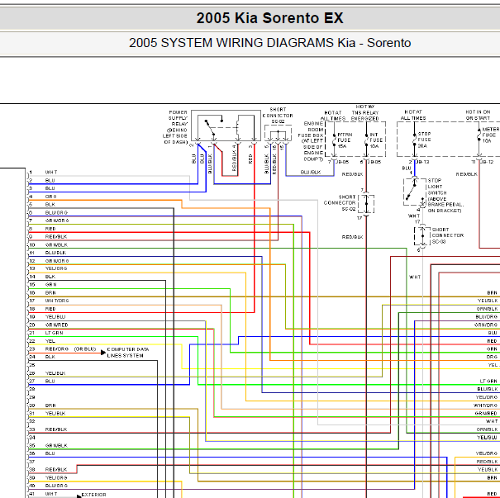Click pin 17 WHT/ORG wire label
The image size is (500, 498).
[57, 301]
